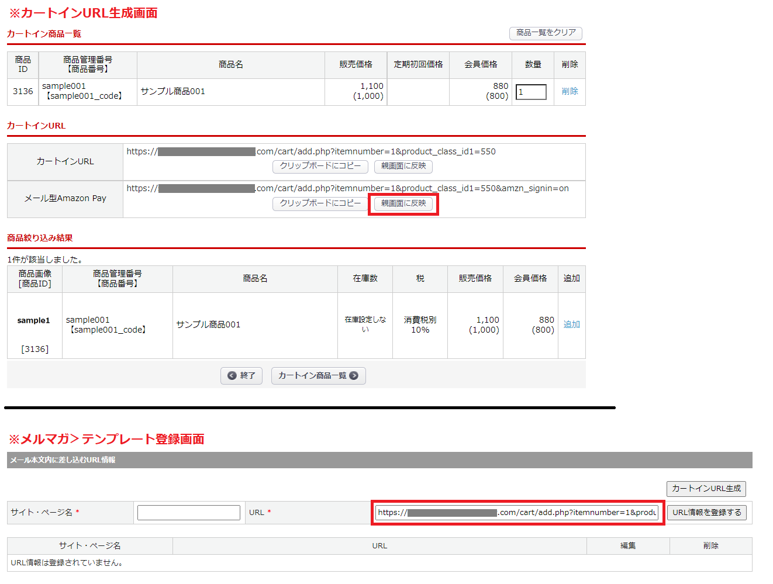Click サンプル商品001 in the 商品絞り込み結果 table
The width and height of the screenshot is (773, 584).
208,324
